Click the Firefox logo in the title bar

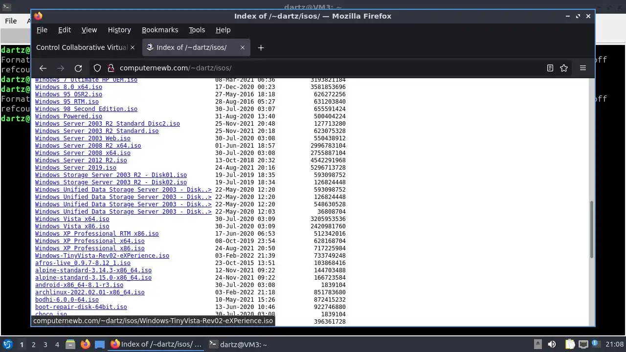coord(38,16)
